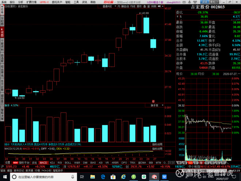Open the 帮助 menu
Viewport: 241px width, 181px height.
(93, 2)
